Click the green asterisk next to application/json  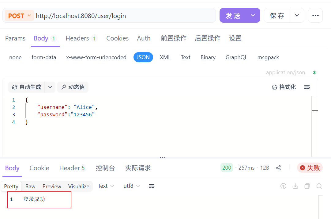point(314,72)
